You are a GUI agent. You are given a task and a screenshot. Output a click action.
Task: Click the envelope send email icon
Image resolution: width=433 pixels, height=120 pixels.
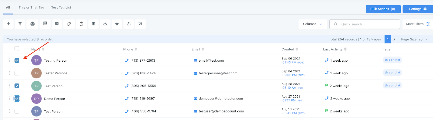[x=57, y=24]
